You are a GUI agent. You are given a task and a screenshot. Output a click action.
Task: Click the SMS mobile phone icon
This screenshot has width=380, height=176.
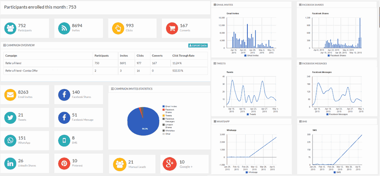click(x=64, y=140)
